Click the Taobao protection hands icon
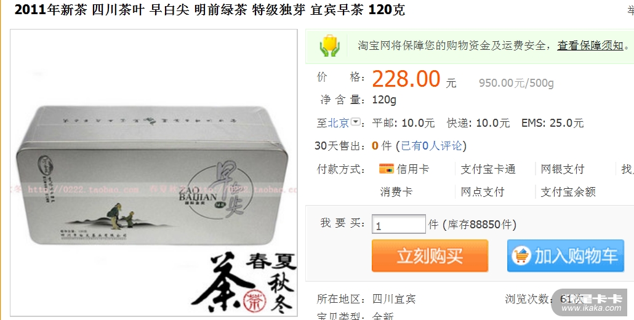 [329, 46]
